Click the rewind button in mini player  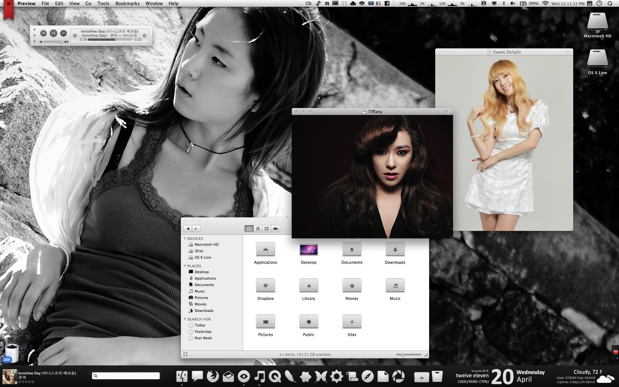(x=43, y=33)
